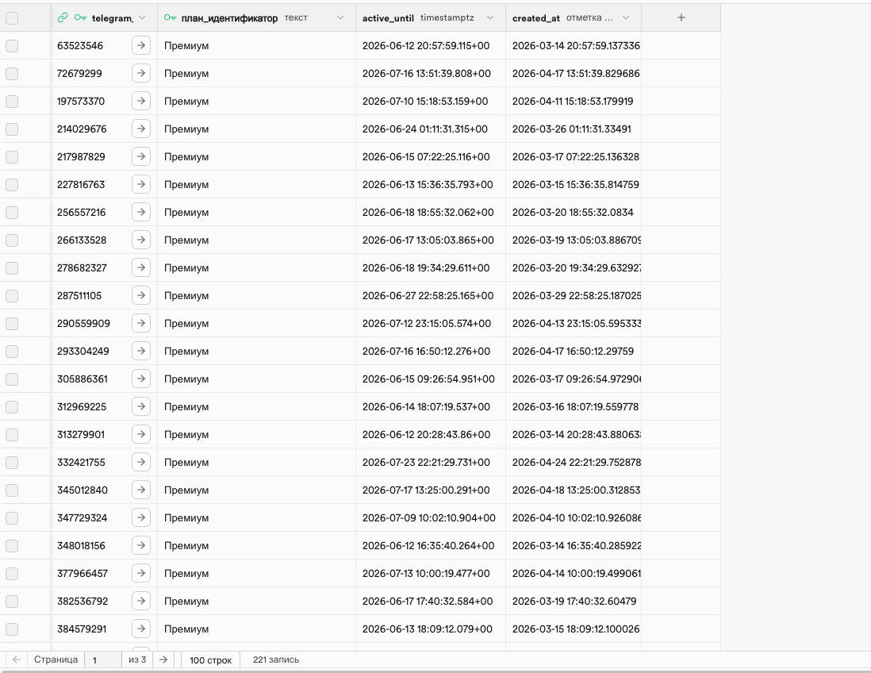Open foreign key arrow for 278682327

(x=141, y=267)
